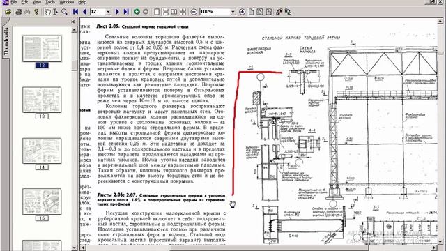The height and width of the screenshot is (251, 446).
Task: Click the 14 thumbnail page label
Action: coord(42,167)
